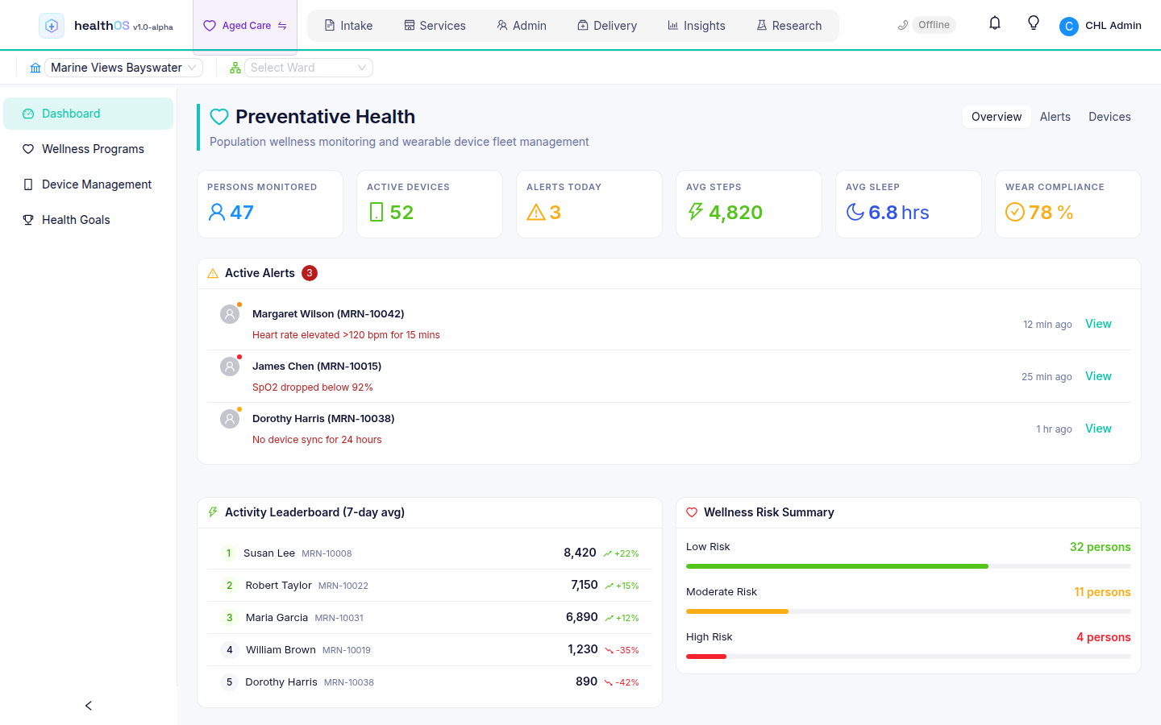Toggle the Offline status badge
This screenshot has width=1161, height=725.
pos(934,25)
